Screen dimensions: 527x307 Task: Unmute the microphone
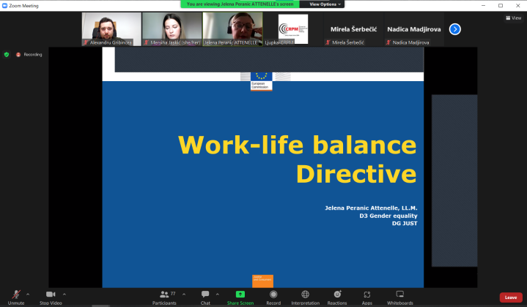point(16,295)
